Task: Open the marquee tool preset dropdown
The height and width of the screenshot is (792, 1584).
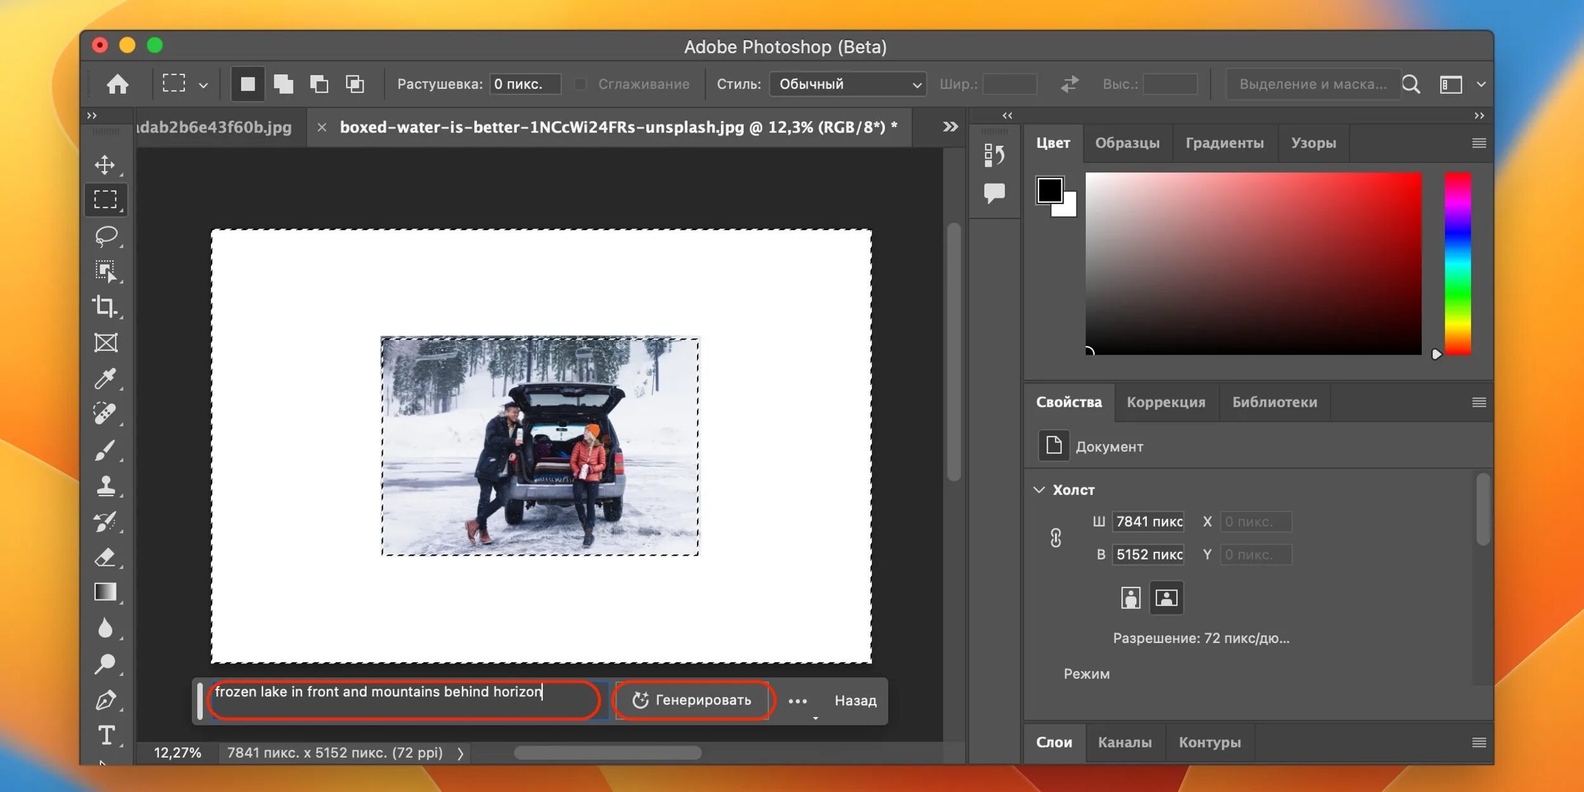Action: (x=203, y=85)
